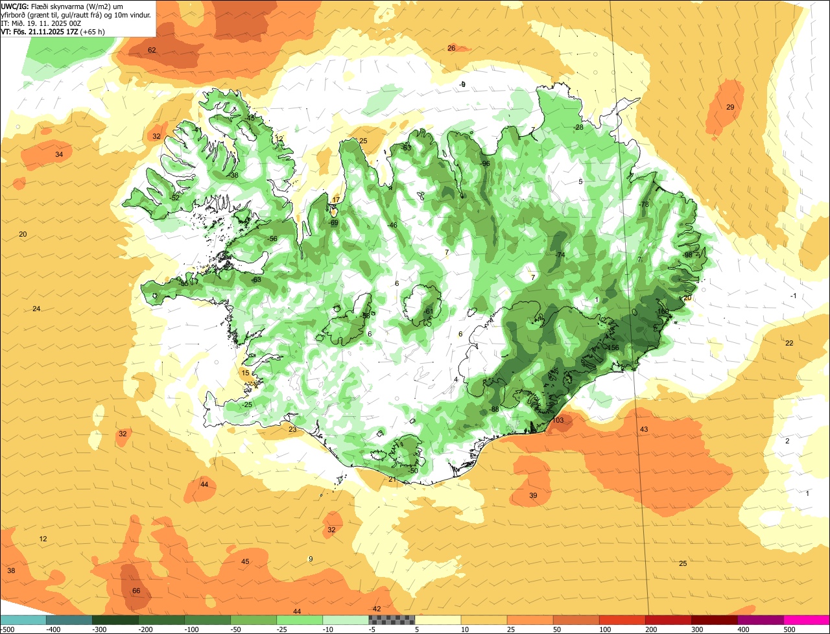The image size is (830, 634).
Task: Select the -100 to -50 green legend swatch
Action: coord(207,620)
